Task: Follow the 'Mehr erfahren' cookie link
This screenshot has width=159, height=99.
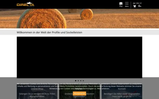Action: tap(103, 89)
